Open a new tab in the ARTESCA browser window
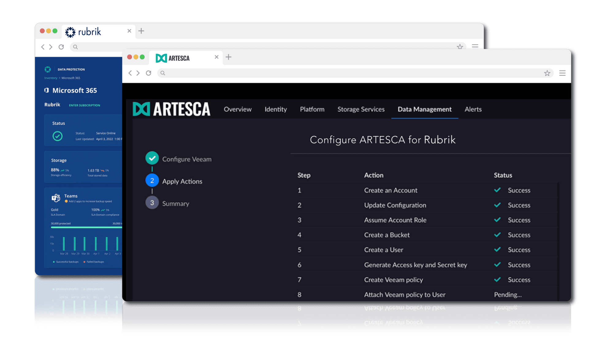This screenshot has width=613, height=342. click(x=228, y=57)
